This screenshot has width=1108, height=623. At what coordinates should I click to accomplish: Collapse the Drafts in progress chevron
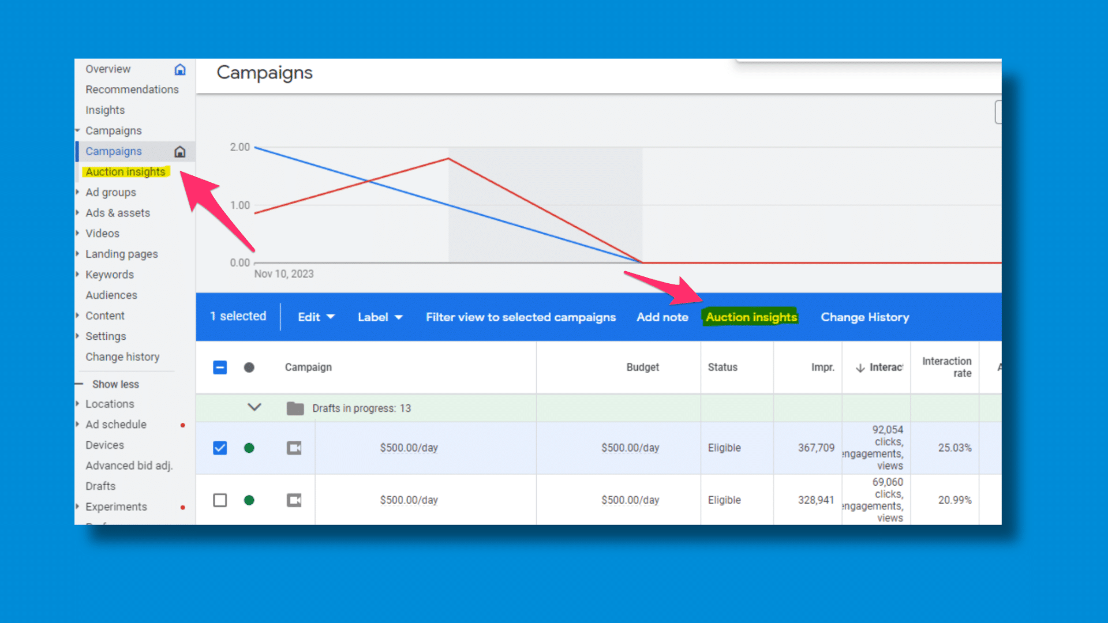tap(254, 408)
